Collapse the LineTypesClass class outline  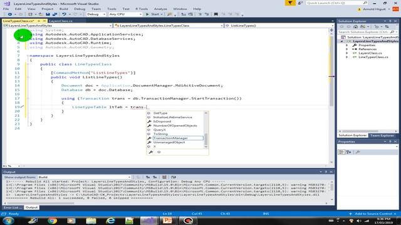28,64
